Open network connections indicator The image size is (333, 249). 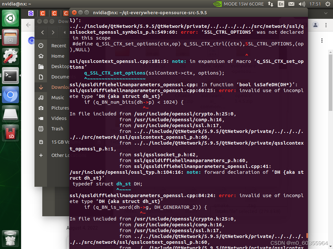click(271, 4)
